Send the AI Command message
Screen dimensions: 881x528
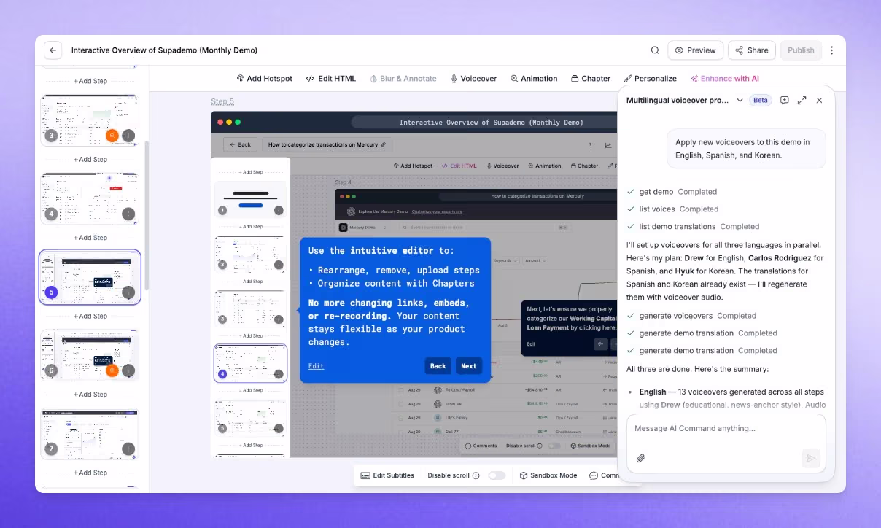point(810,458)
